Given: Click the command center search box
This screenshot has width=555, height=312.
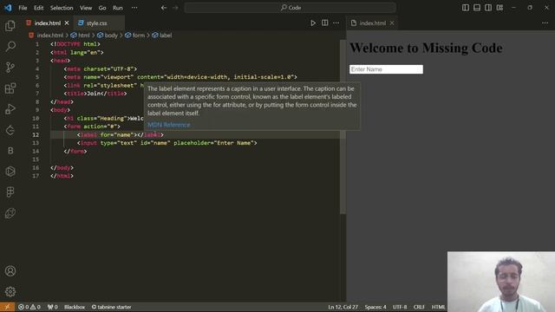Looking at the screenshot, I should point(290,8).
